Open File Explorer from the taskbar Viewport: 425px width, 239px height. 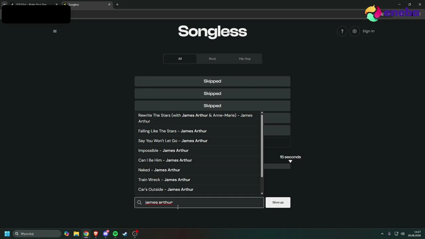click(76, 234)
